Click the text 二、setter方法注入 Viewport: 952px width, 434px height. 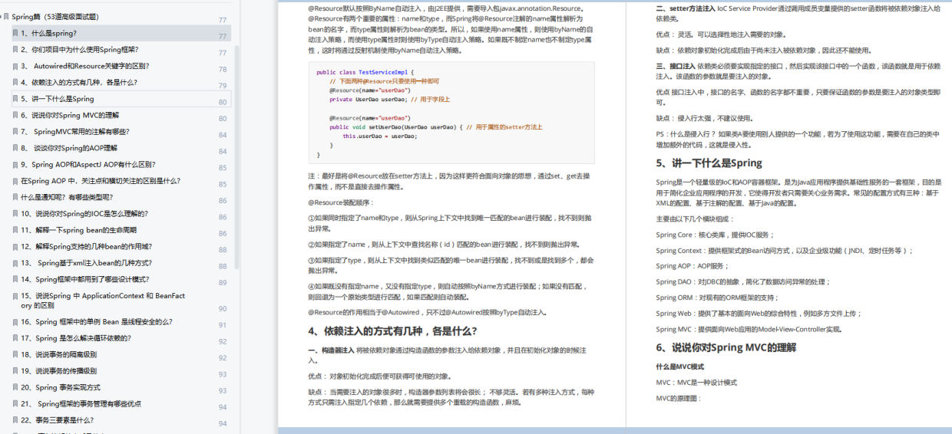686,8
